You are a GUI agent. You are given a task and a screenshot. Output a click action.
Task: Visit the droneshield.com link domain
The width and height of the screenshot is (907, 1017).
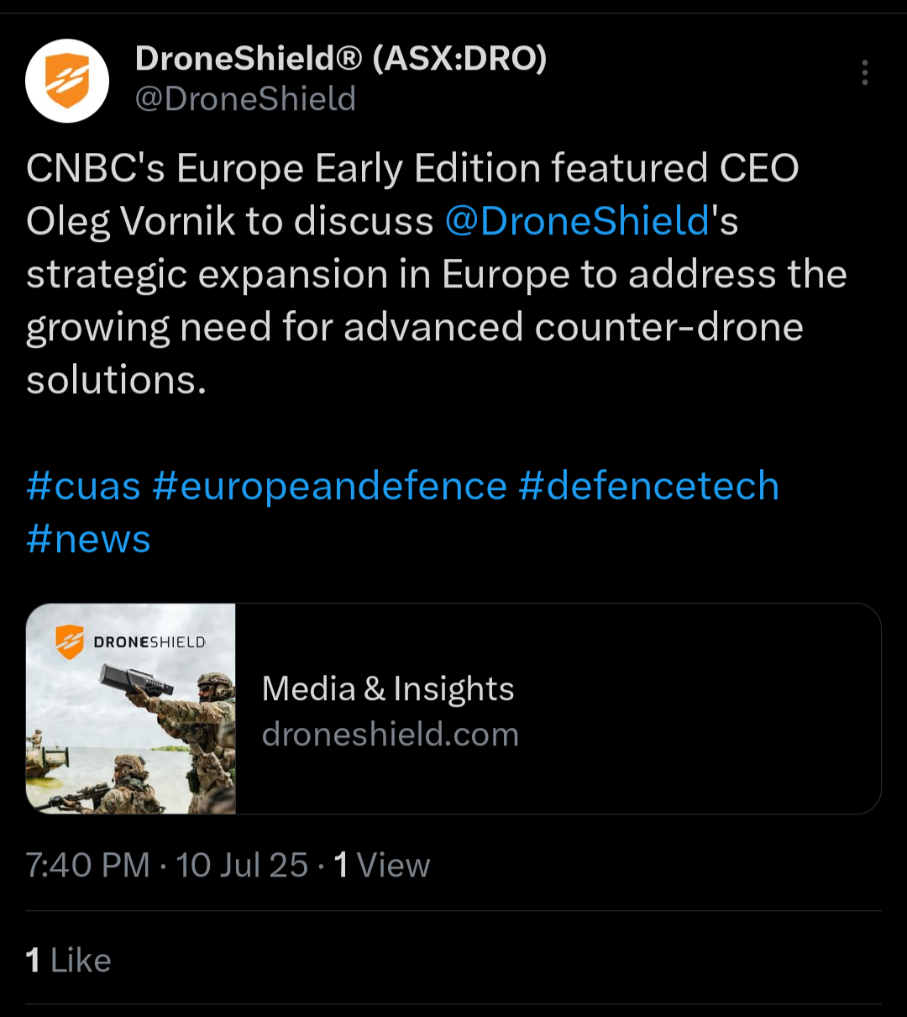[x=391, y=735]
